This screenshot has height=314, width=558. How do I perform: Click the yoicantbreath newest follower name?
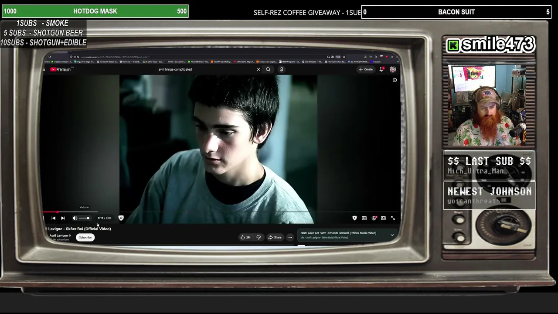point(473,201)
